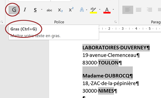Open Text Effects dropdown arrow
The image size is (161, 98).
pyautogui.click(x=87, y=10)
